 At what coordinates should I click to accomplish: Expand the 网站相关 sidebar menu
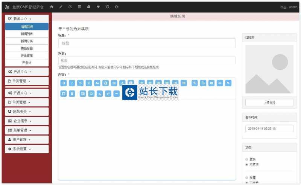click(x=27, y=112)
